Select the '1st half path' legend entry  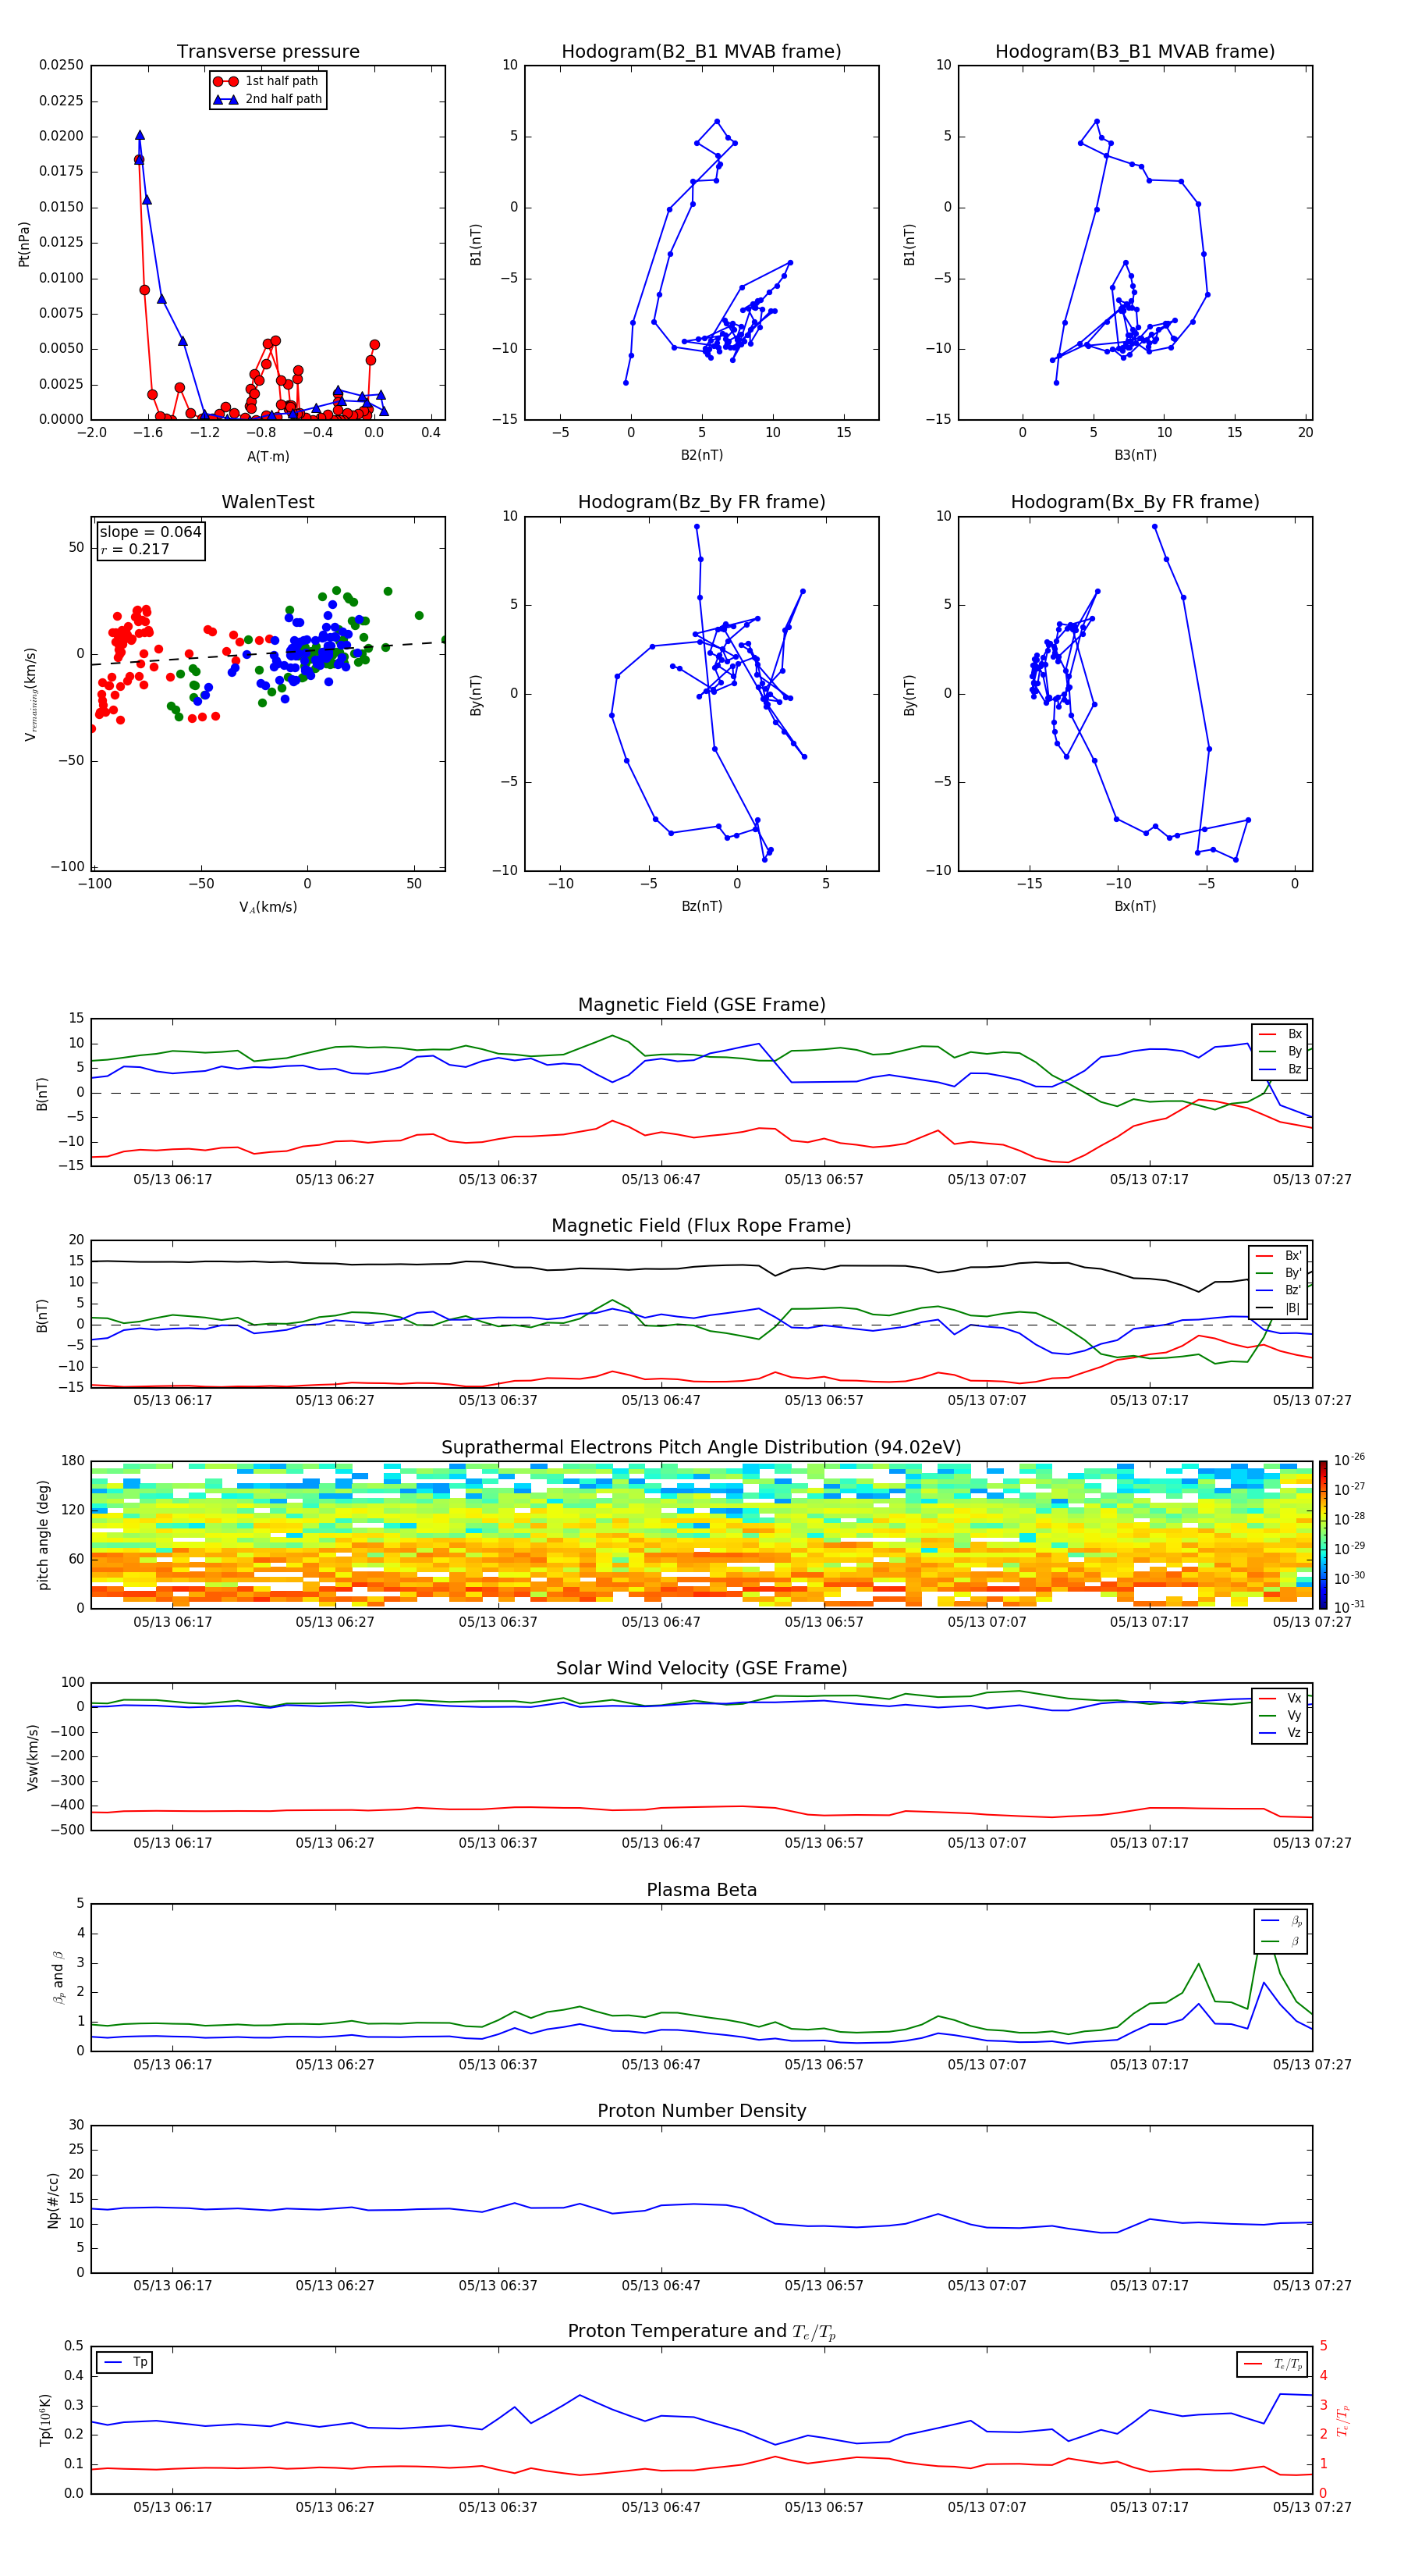pos(267,81)
